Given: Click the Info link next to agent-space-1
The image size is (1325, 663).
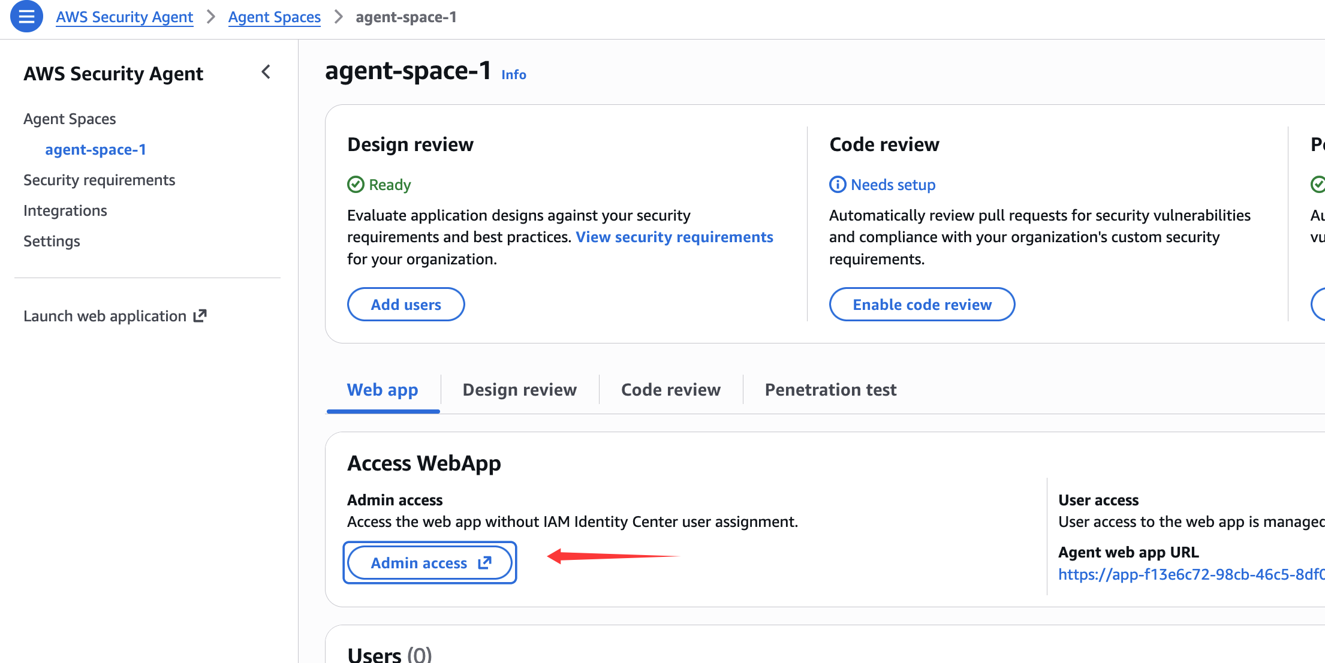Looking at the screenshot, I should [513, 74].
